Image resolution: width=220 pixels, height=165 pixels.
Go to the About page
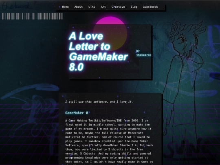[x=79, y=7]
